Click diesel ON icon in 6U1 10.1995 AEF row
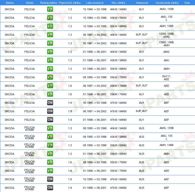The width and height of the screenshot is (195, 192). pyautogui.click(x=50, y=102)
